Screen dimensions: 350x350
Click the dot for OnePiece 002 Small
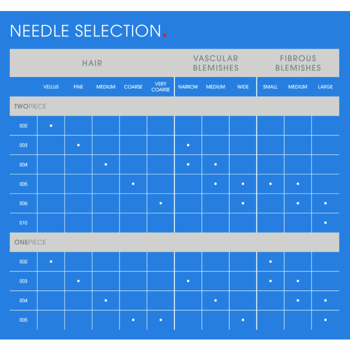[270, 261]
